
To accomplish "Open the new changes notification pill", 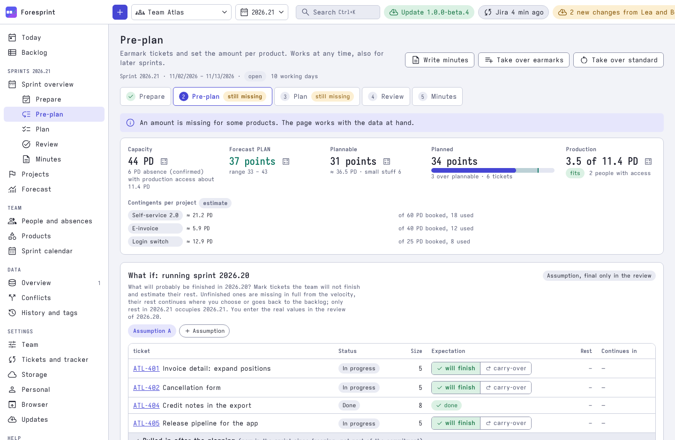I will pos(614,12).
